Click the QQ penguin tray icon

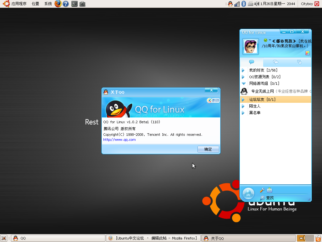pos(230,4)
